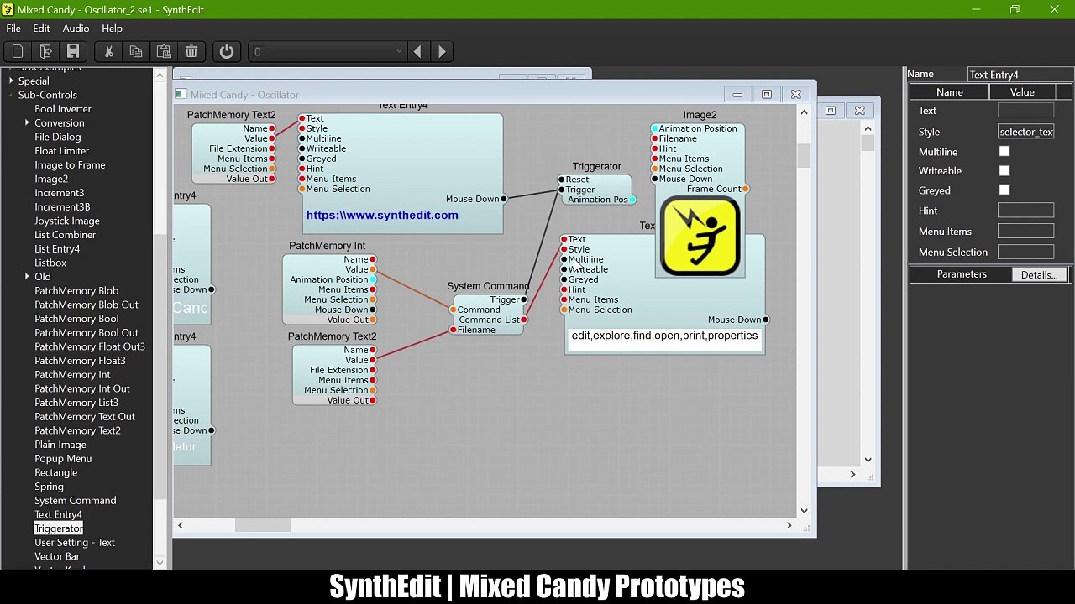Click the next arrow toolbar icon
Viewport: 1075px width, 604px height.
[442, 52]
